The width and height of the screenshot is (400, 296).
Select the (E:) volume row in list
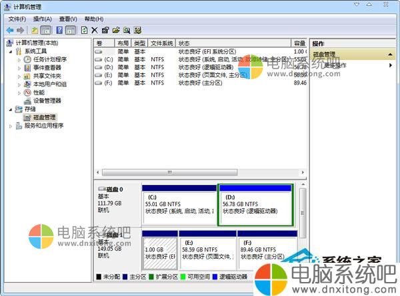click(200, 75)
